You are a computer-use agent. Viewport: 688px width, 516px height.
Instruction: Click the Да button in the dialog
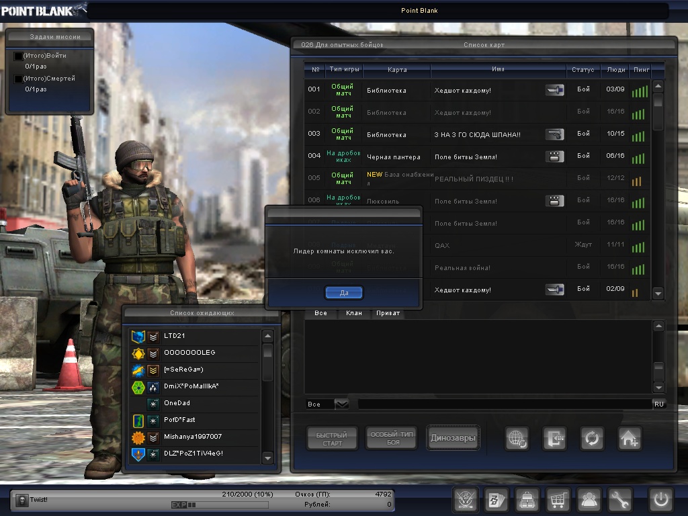click(x=344, y=293)
